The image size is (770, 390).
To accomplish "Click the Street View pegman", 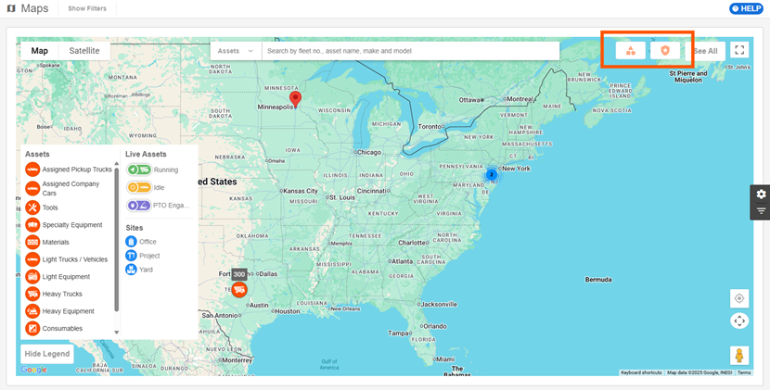I will click(x=739, y=355).
